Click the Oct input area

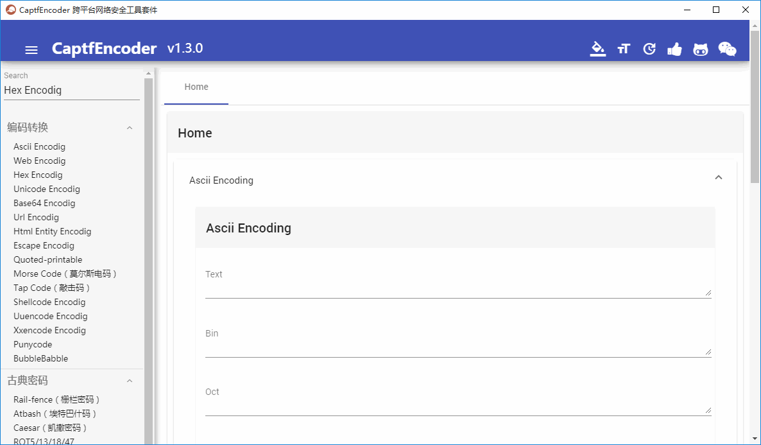[458, 401]
